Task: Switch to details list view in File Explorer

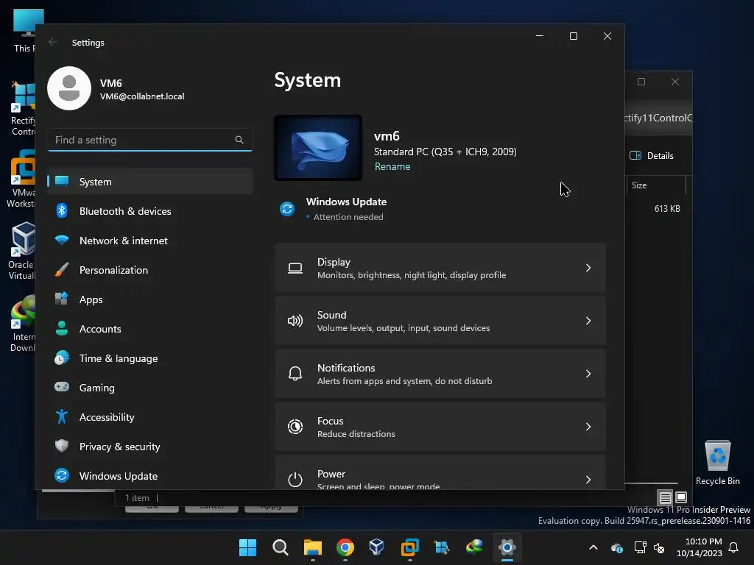Action: pyautogui.click(x=665, y=497)
